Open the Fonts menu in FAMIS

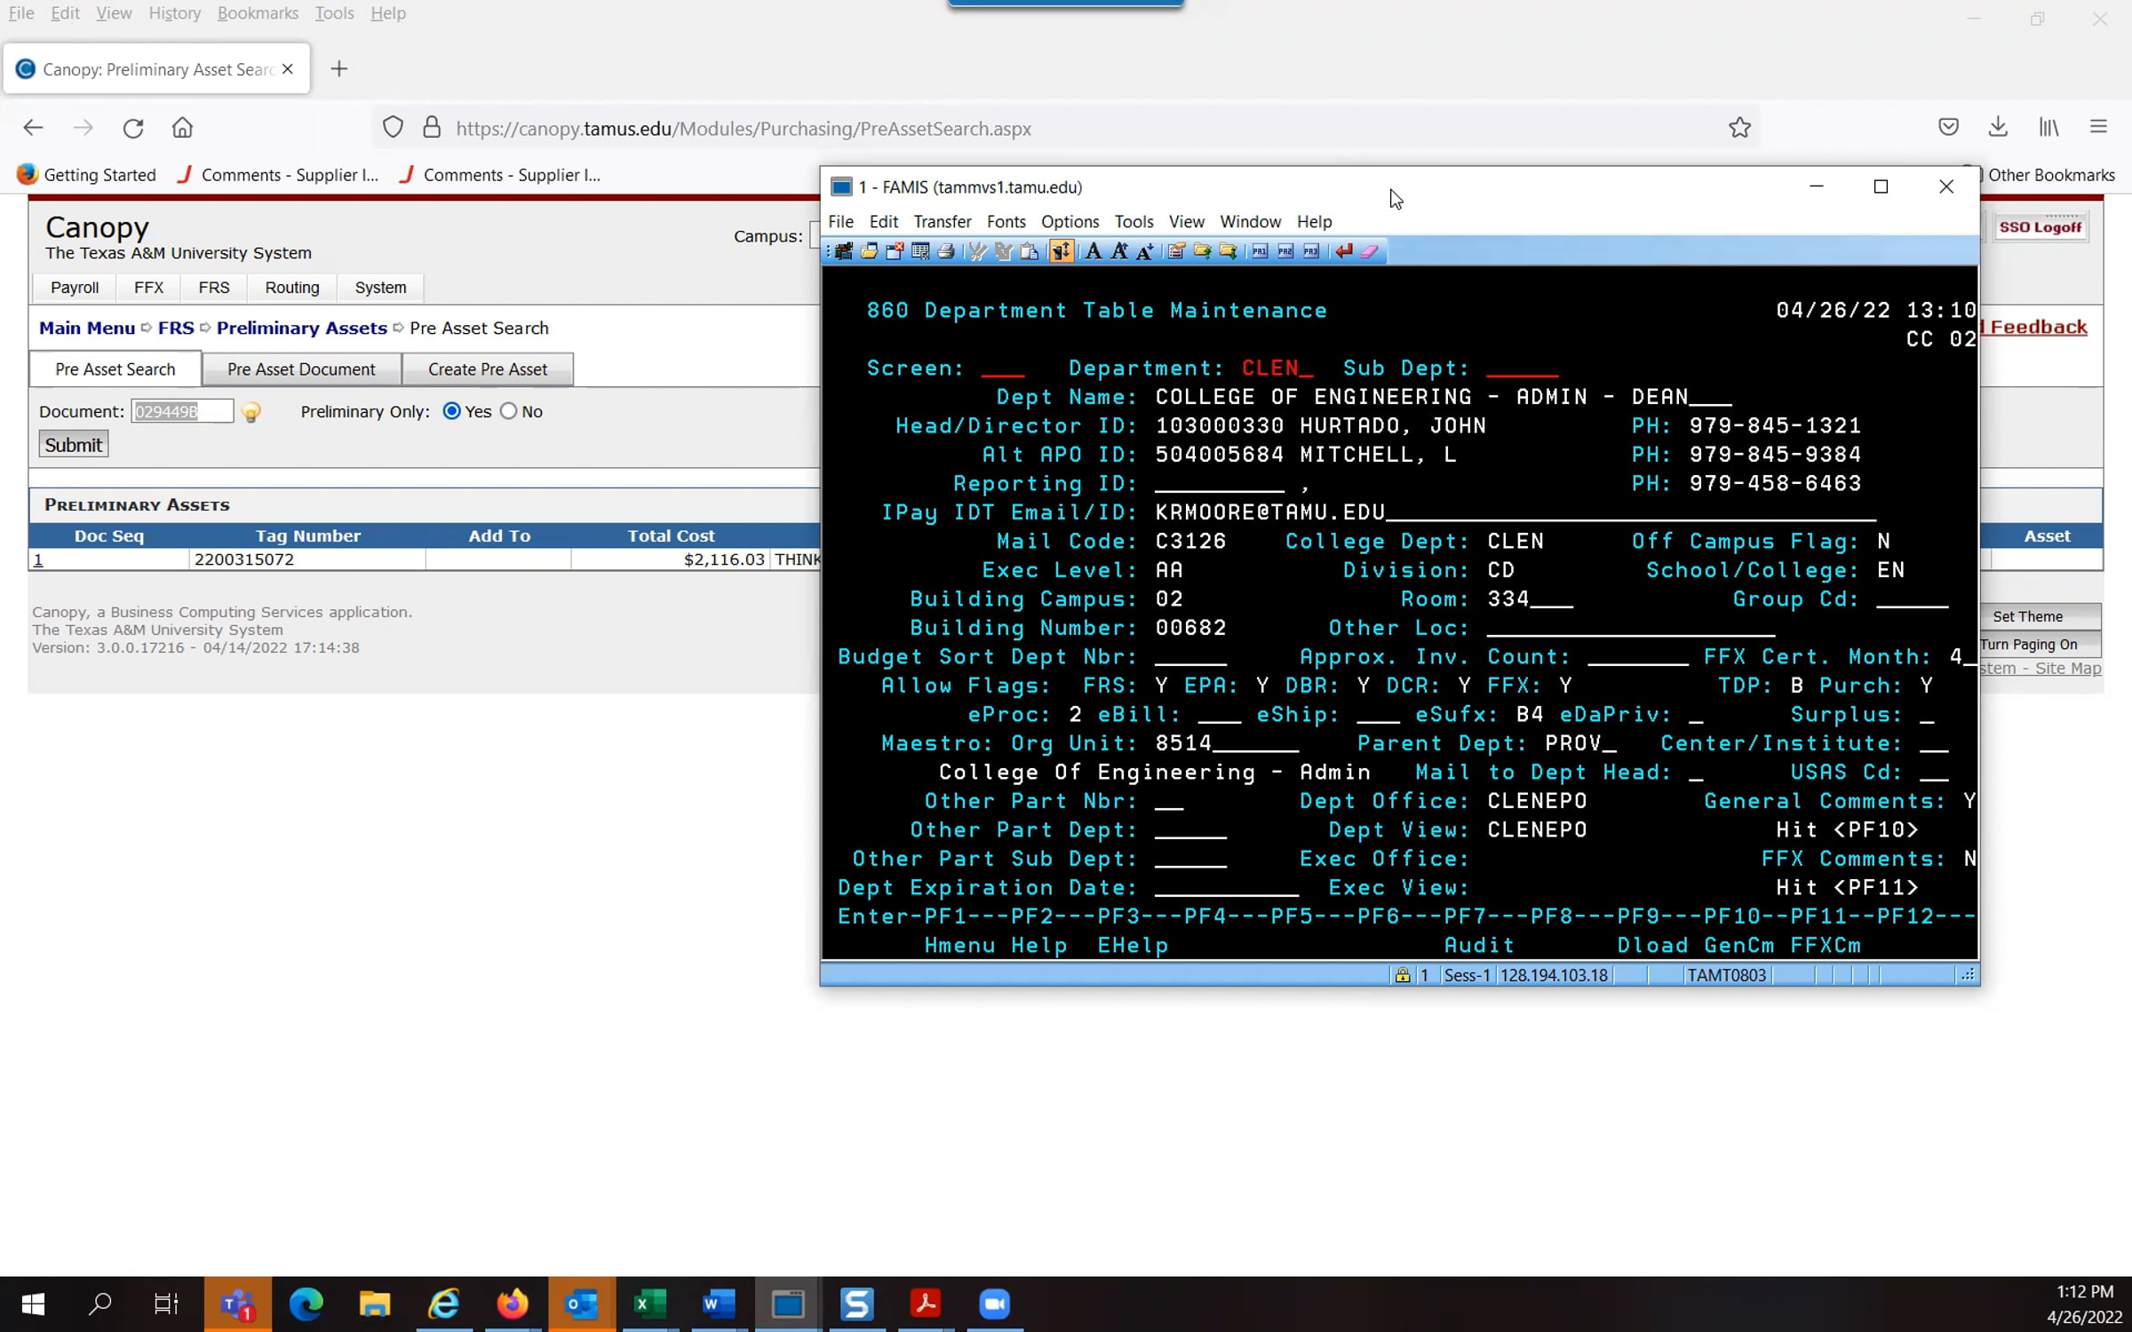point(1006,221)
